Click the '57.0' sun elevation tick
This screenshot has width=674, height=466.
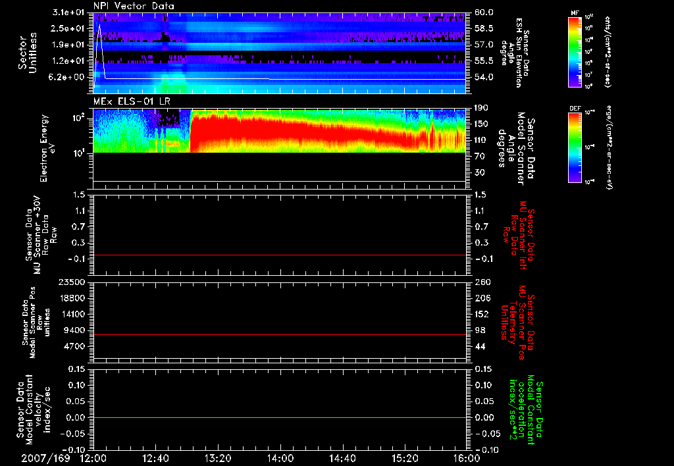pos(484,45)
